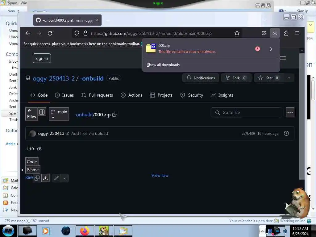Open the New dropdown in the mail window

point(13,11)
